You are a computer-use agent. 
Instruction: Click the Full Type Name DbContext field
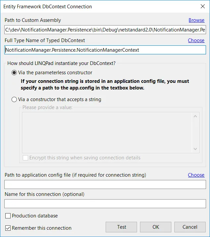[x=105, y=50]
